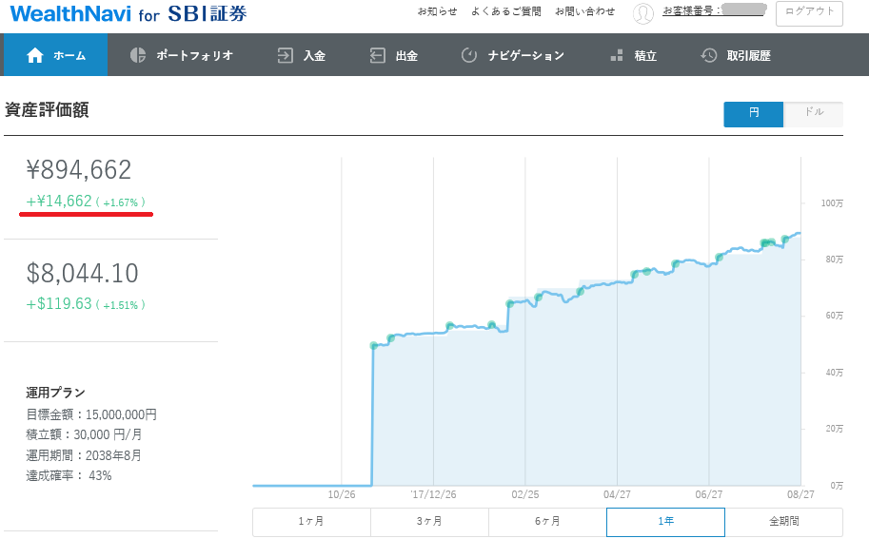Image resolution: width=869 pixels, height=558 pixels.
Task: Open the お知らせ link
Action: click(x=437, y=11)
